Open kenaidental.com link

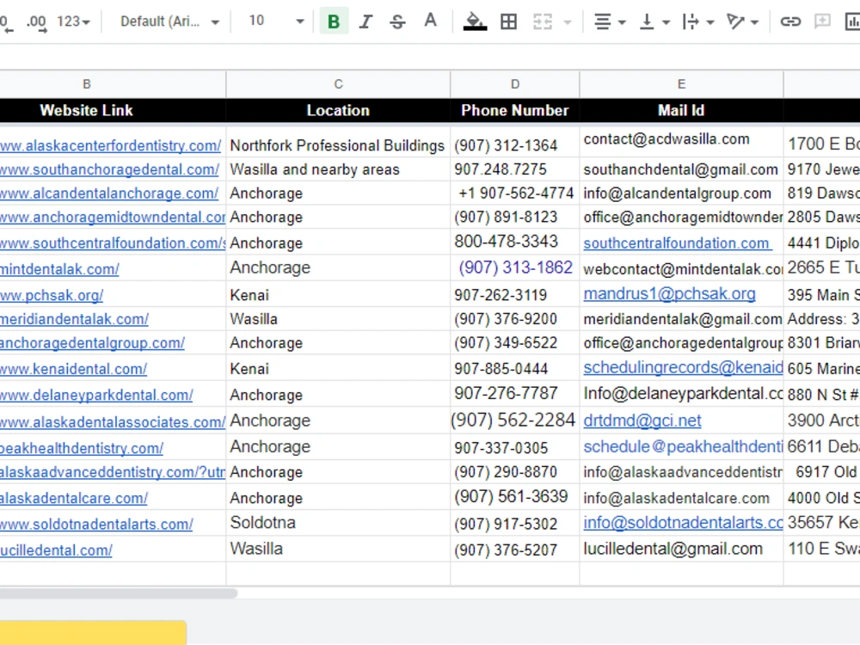(73, 369)
